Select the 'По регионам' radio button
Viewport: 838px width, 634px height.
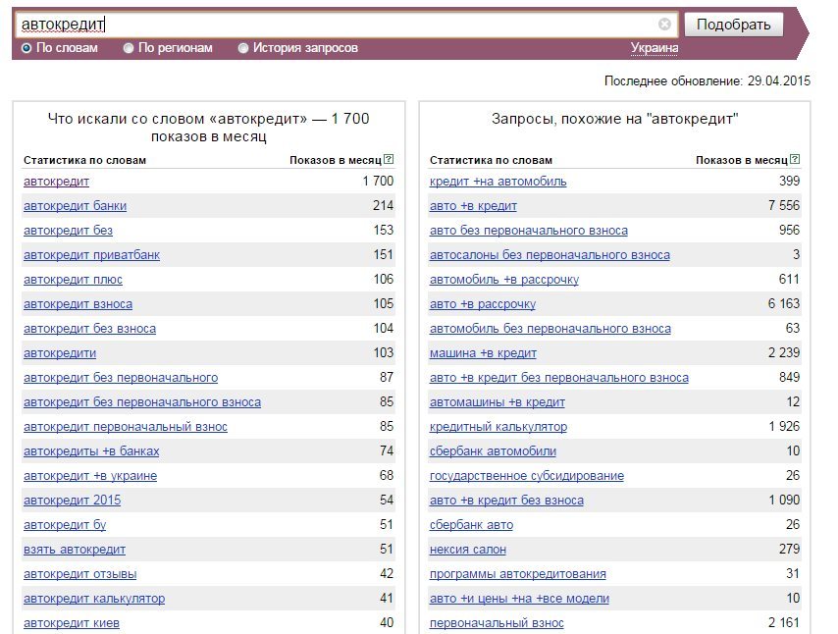point(129,48)
